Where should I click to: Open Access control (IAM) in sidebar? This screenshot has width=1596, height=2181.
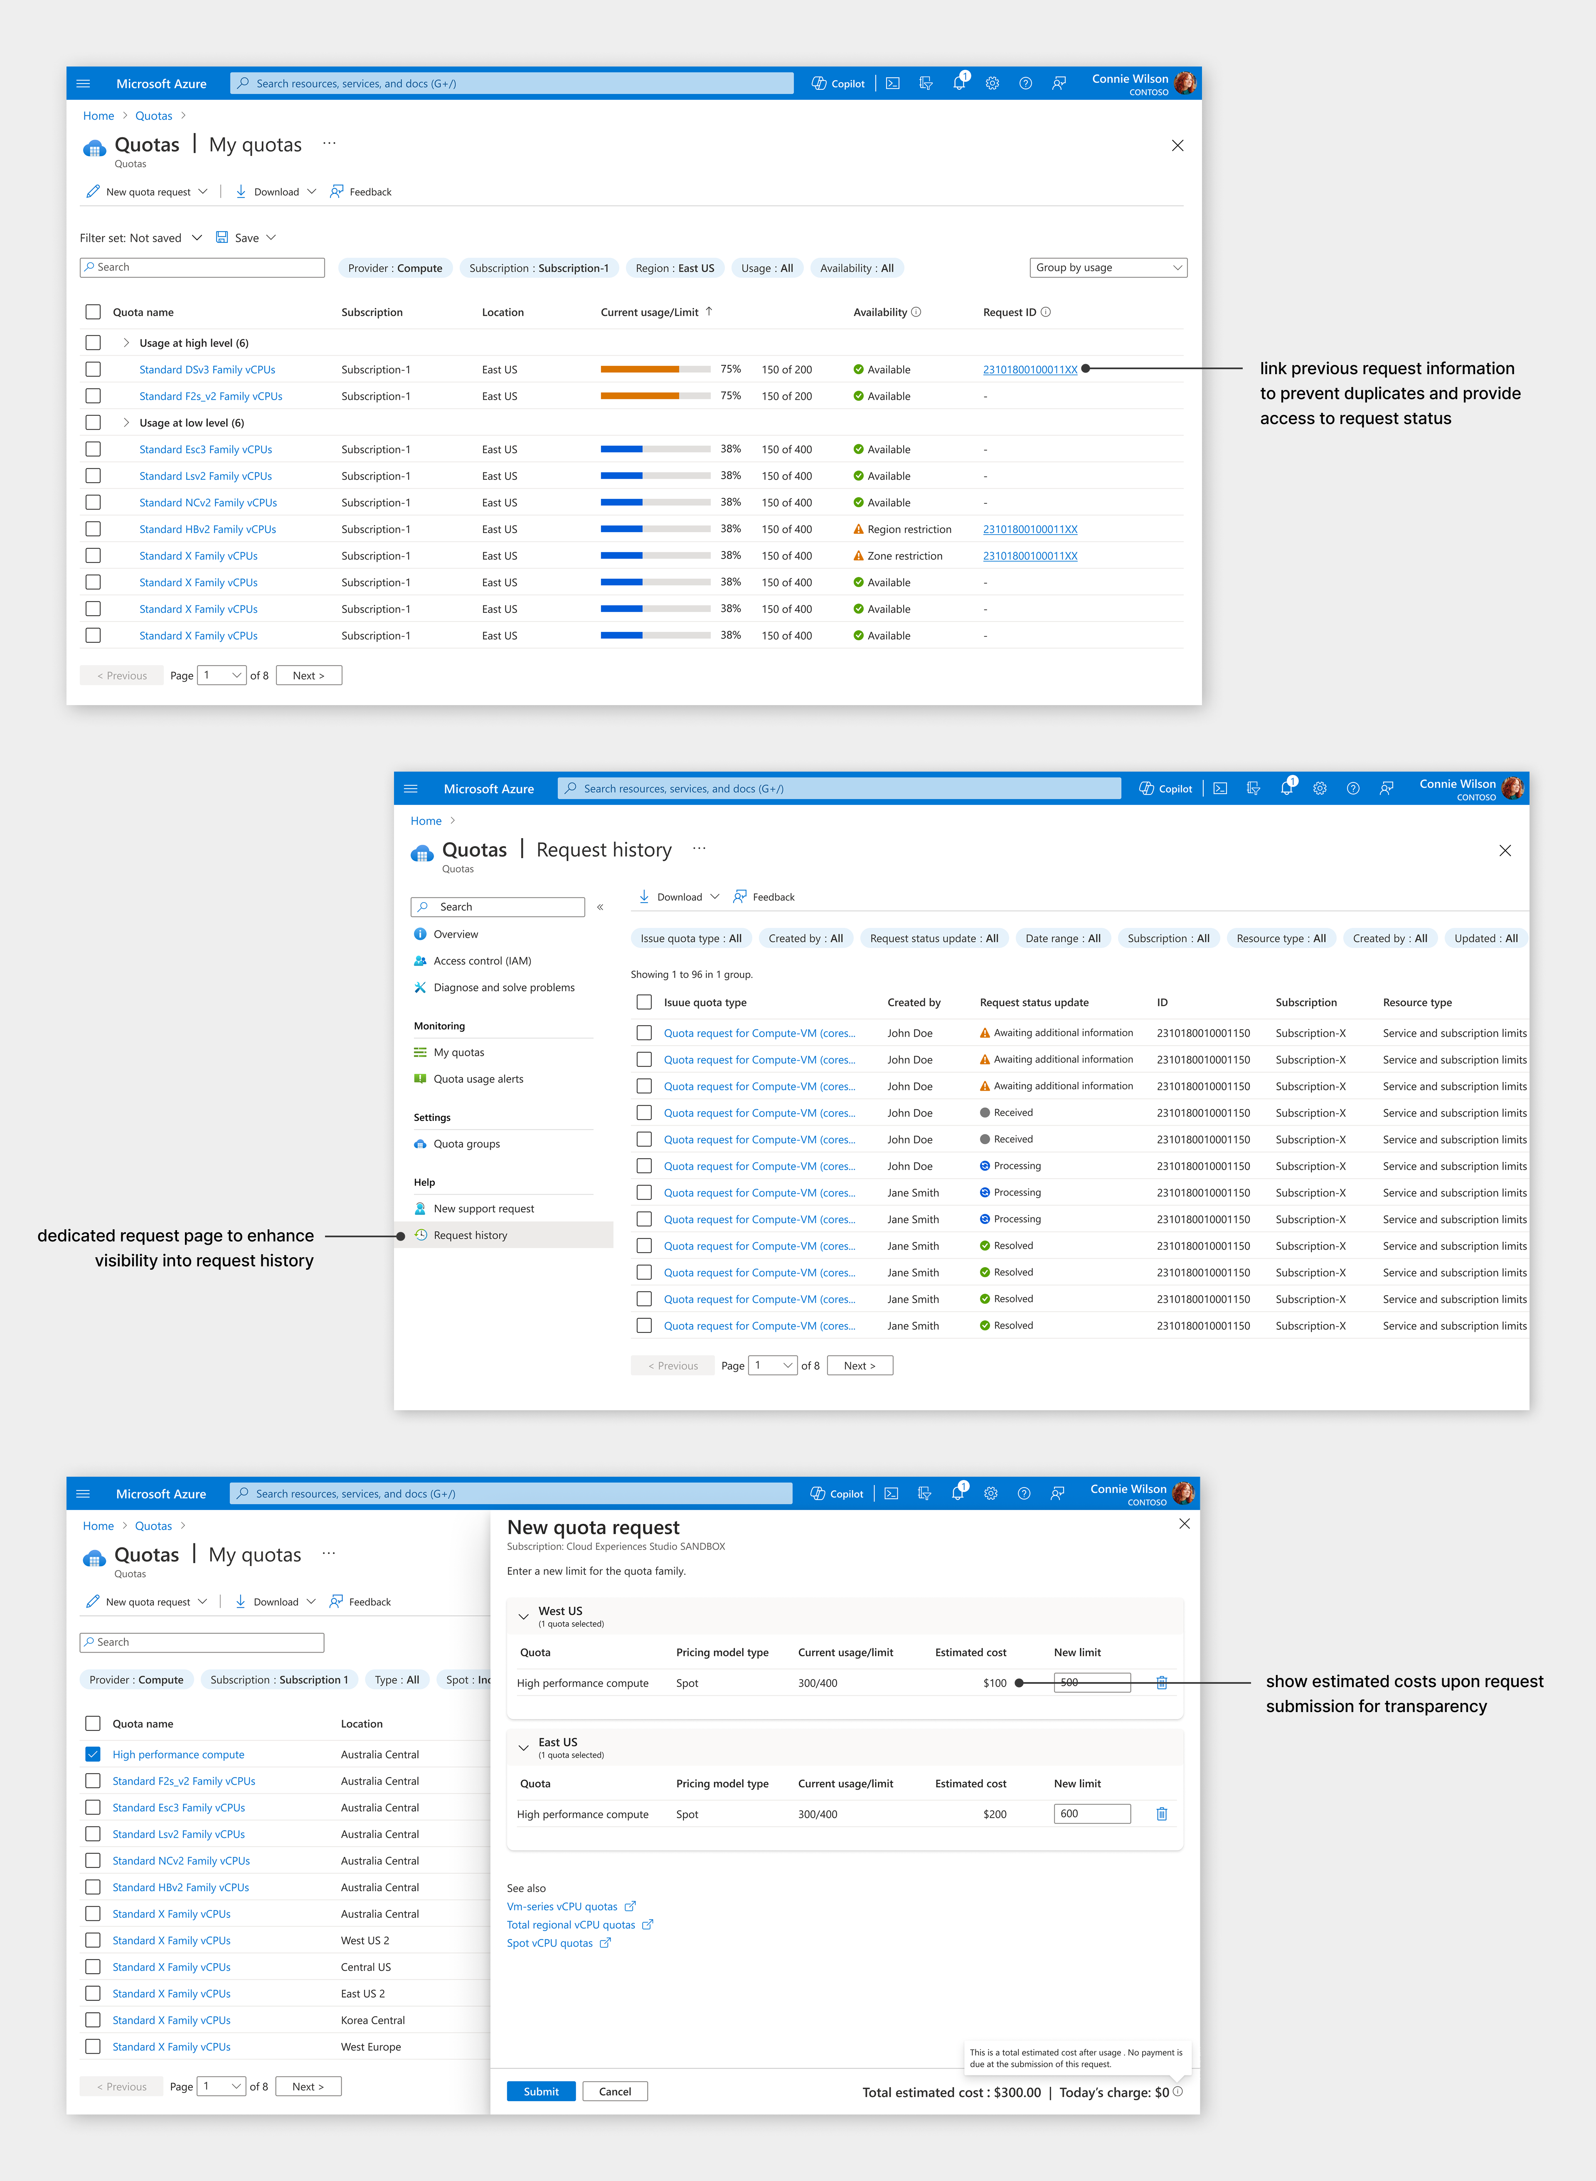482,960
